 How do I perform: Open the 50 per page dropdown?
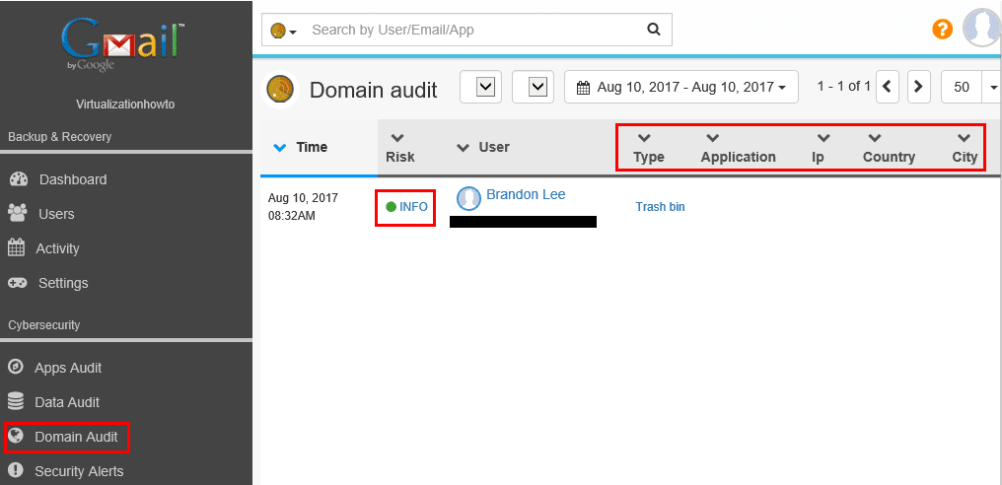click(x=969, y=87)
